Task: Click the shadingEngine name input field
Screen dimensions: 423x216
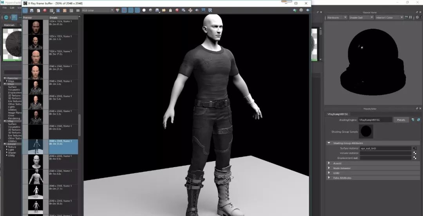Action: [375, 120]
